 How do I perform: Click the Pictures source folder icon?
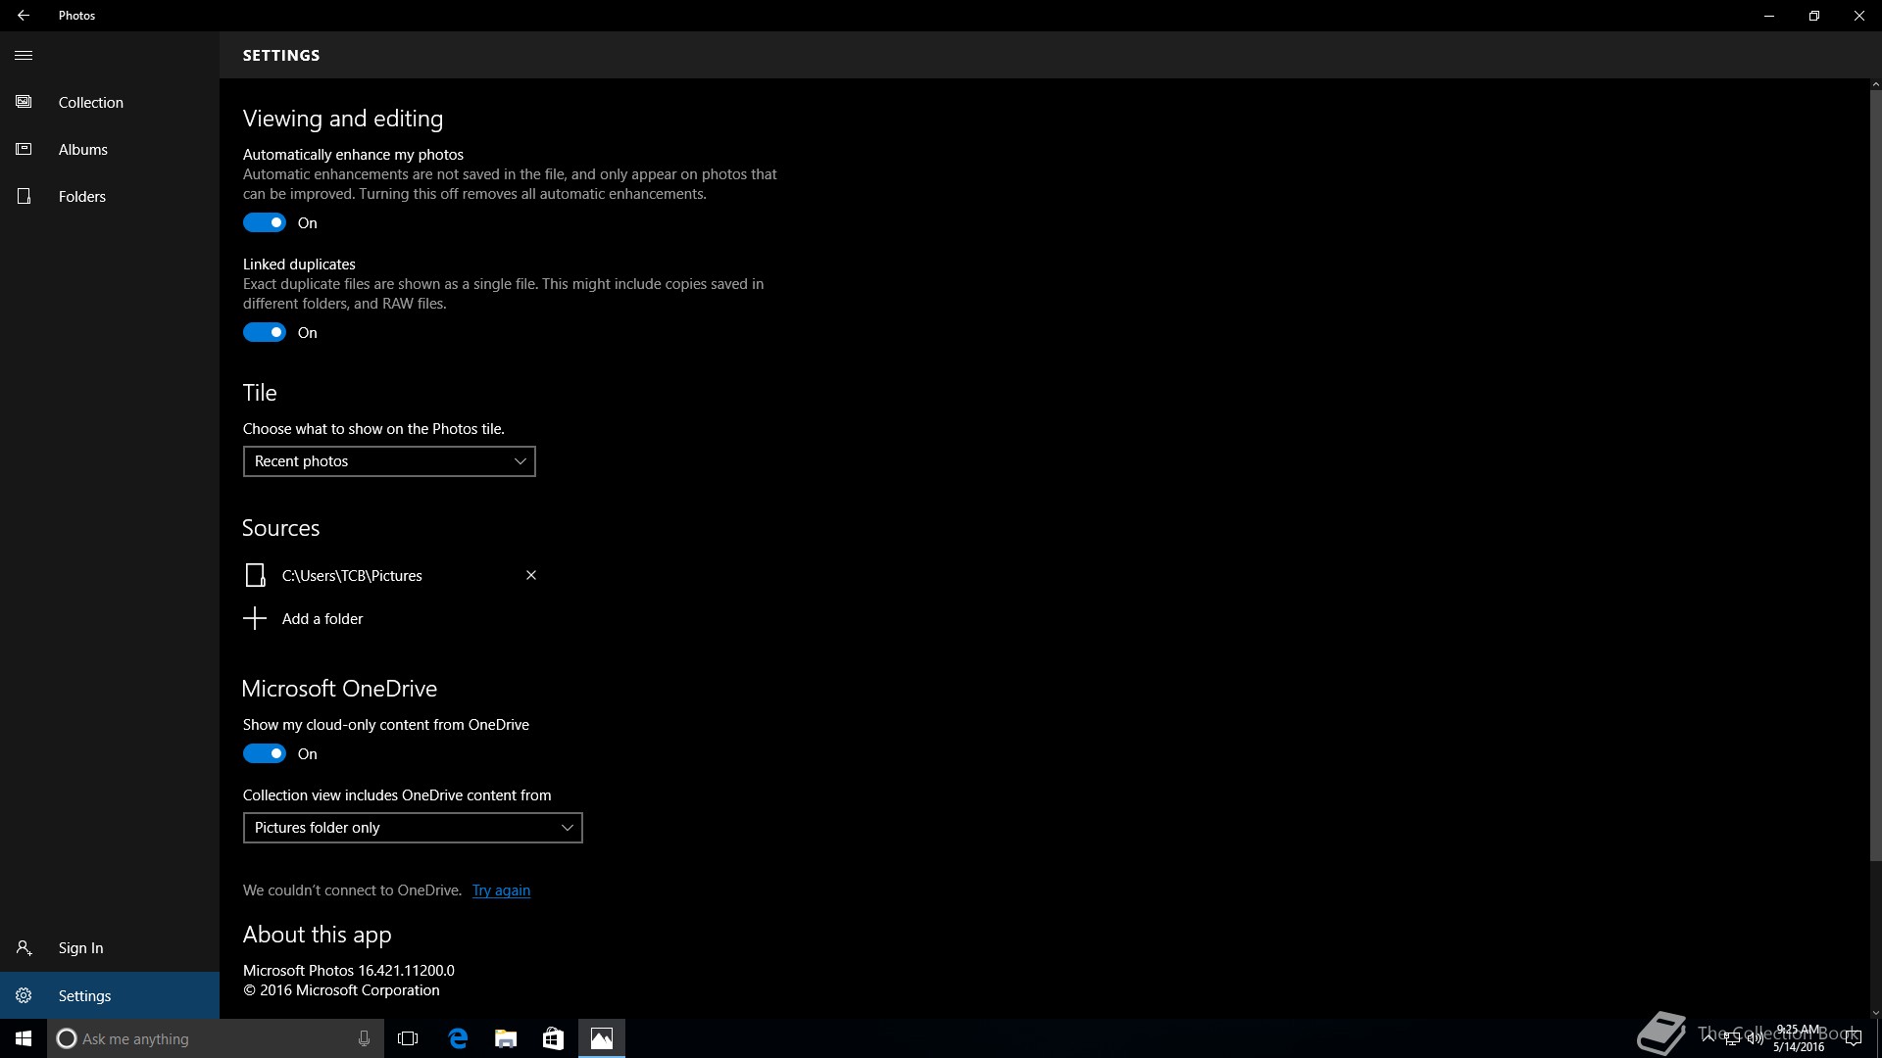(x=255, y=575)
